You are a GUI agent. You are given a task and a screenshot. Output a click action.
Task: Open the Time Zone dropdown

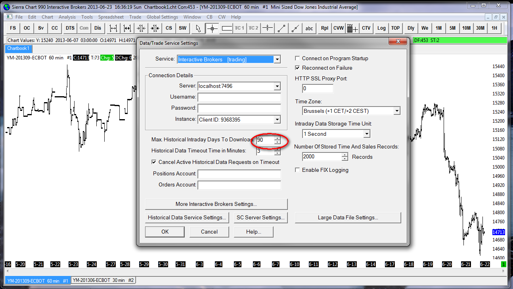(397, 111)
